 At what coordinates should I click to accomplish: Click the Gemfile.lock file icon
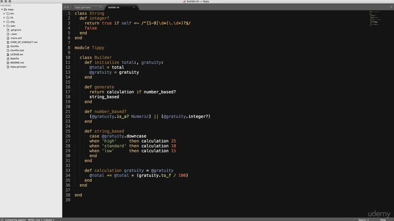coord(8,50)
